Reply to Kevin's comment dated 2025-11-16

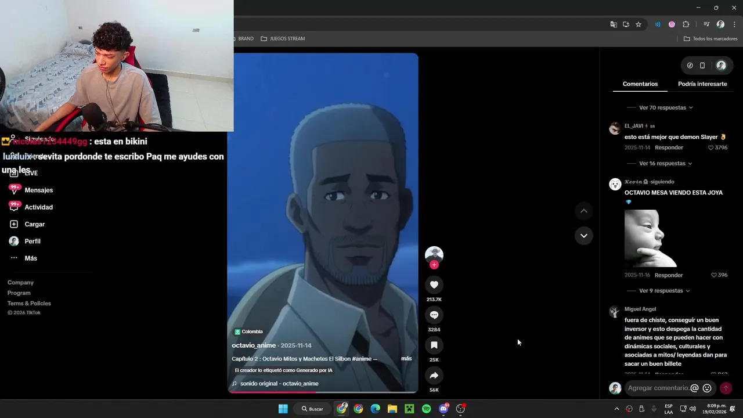click(x=669, y=275)
